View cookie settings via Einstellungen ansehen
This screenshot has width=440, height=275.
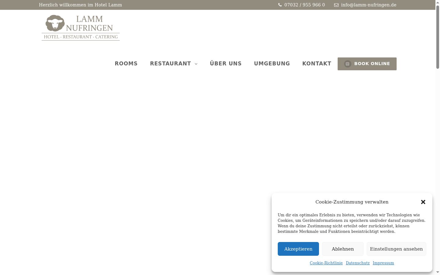(396, 249)
